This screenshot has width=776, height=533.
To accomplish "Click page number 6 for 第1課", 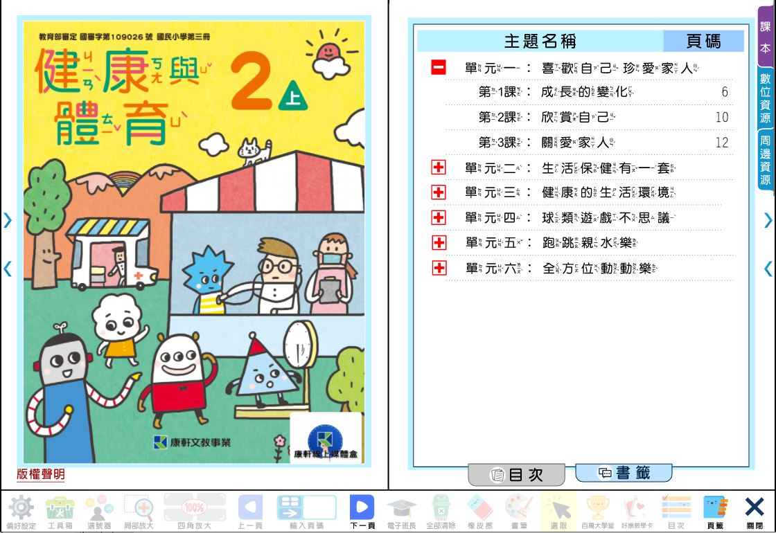I will pos(725,92).
